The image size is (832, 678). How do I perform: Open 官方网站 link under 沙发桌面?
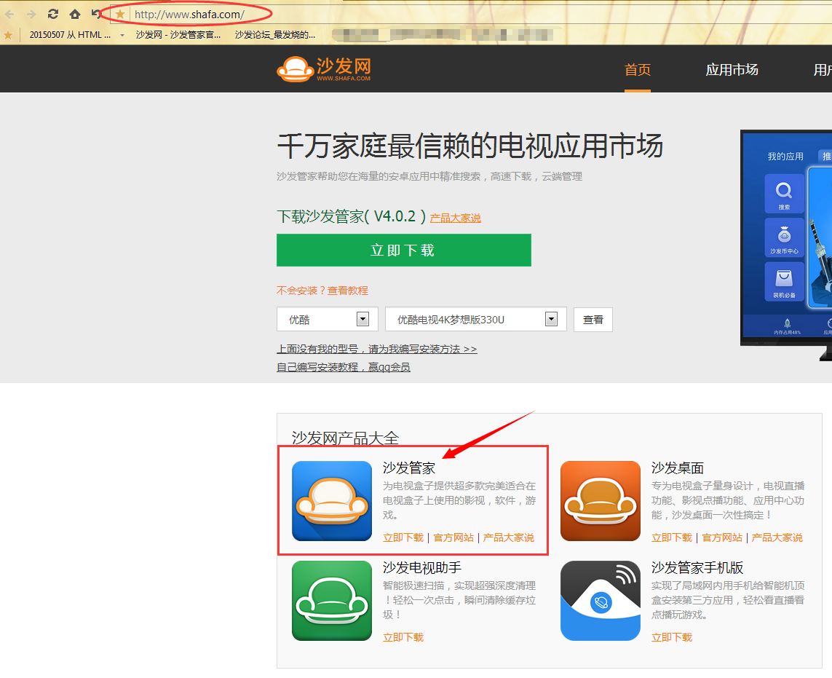721,537
